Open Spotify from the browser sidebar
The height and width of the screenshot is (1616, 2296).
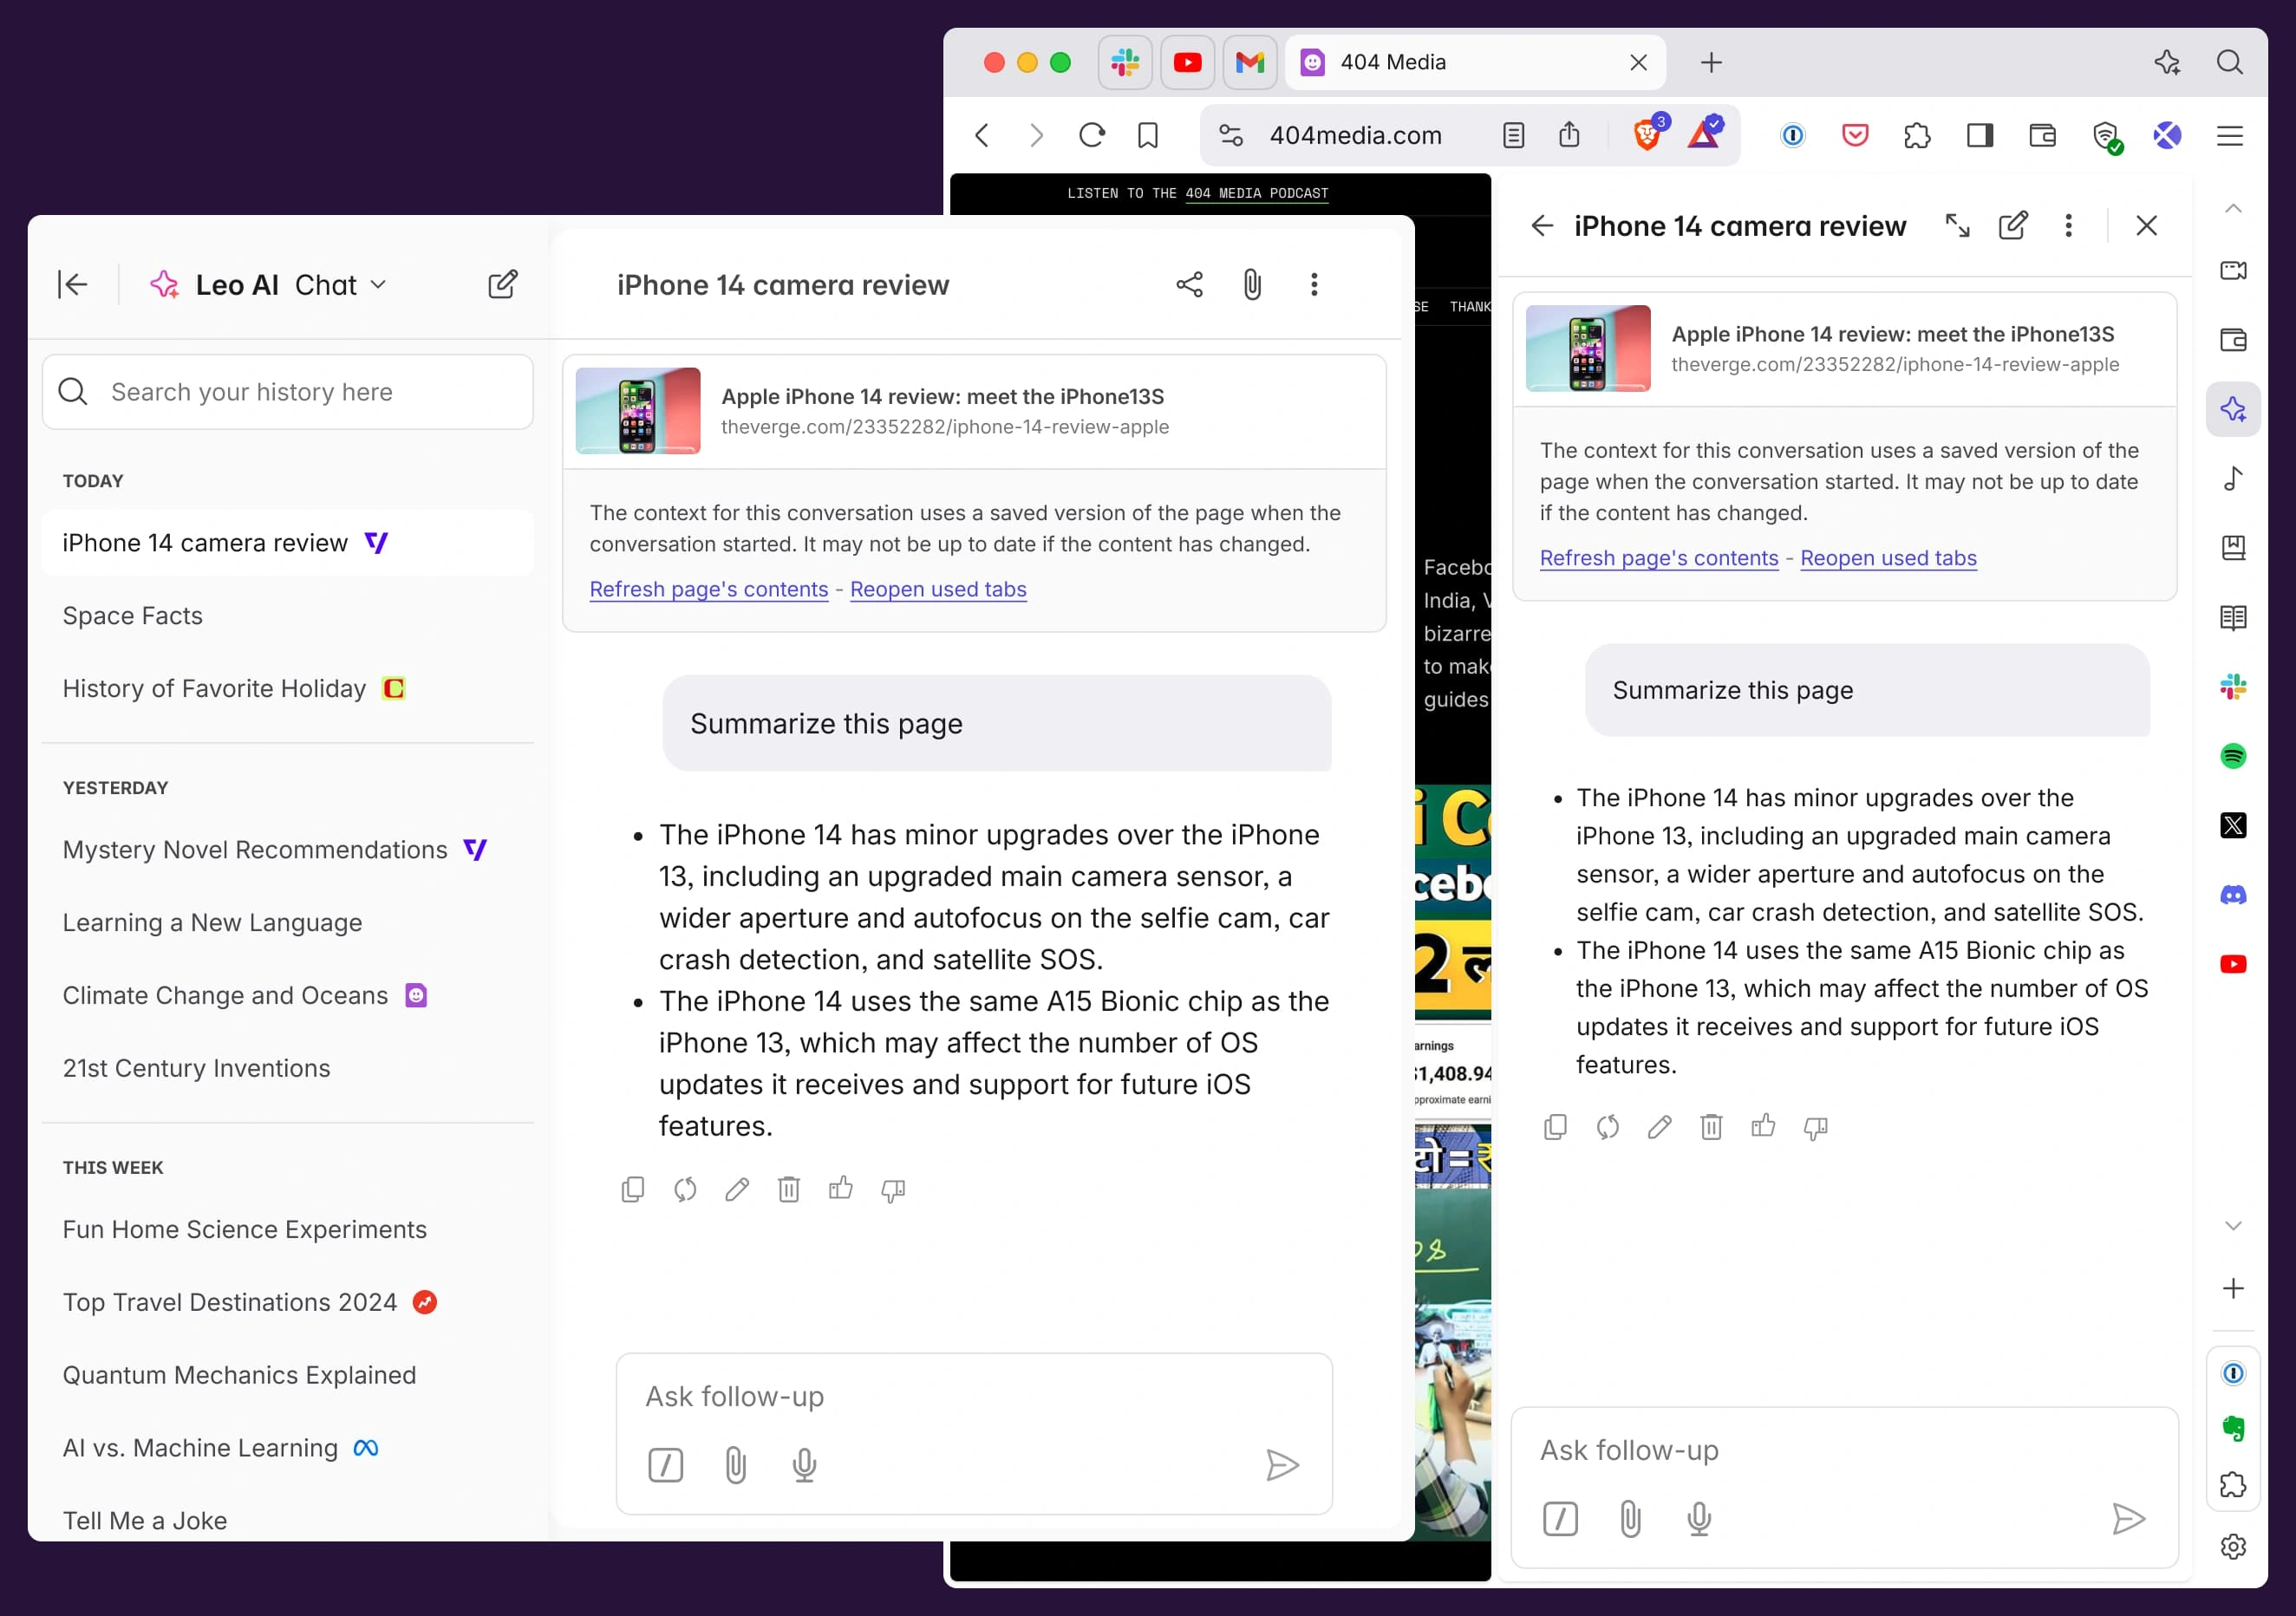click(2232, 756)
